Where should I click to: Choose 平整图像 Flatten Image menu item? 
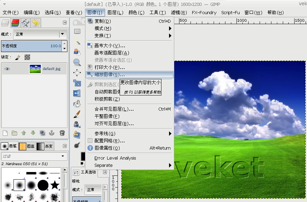pos(130,116)
